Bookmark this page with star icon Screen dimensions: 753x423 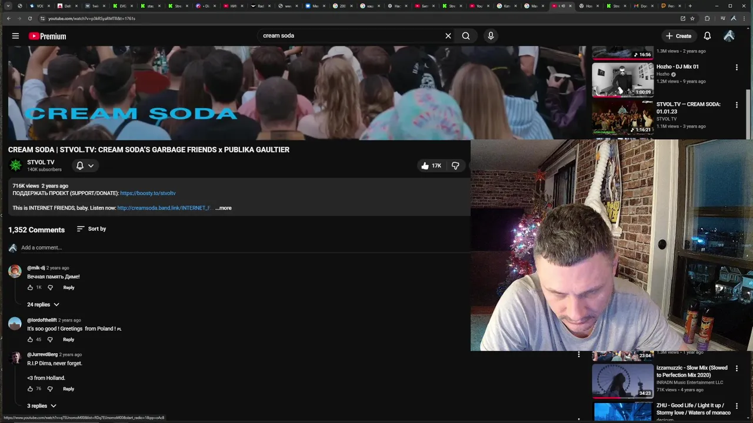[x=692, y=18]
